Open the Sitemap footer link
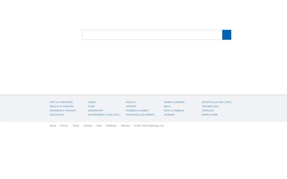This screenshot has height=179, width=287. (x=125, y=126)
